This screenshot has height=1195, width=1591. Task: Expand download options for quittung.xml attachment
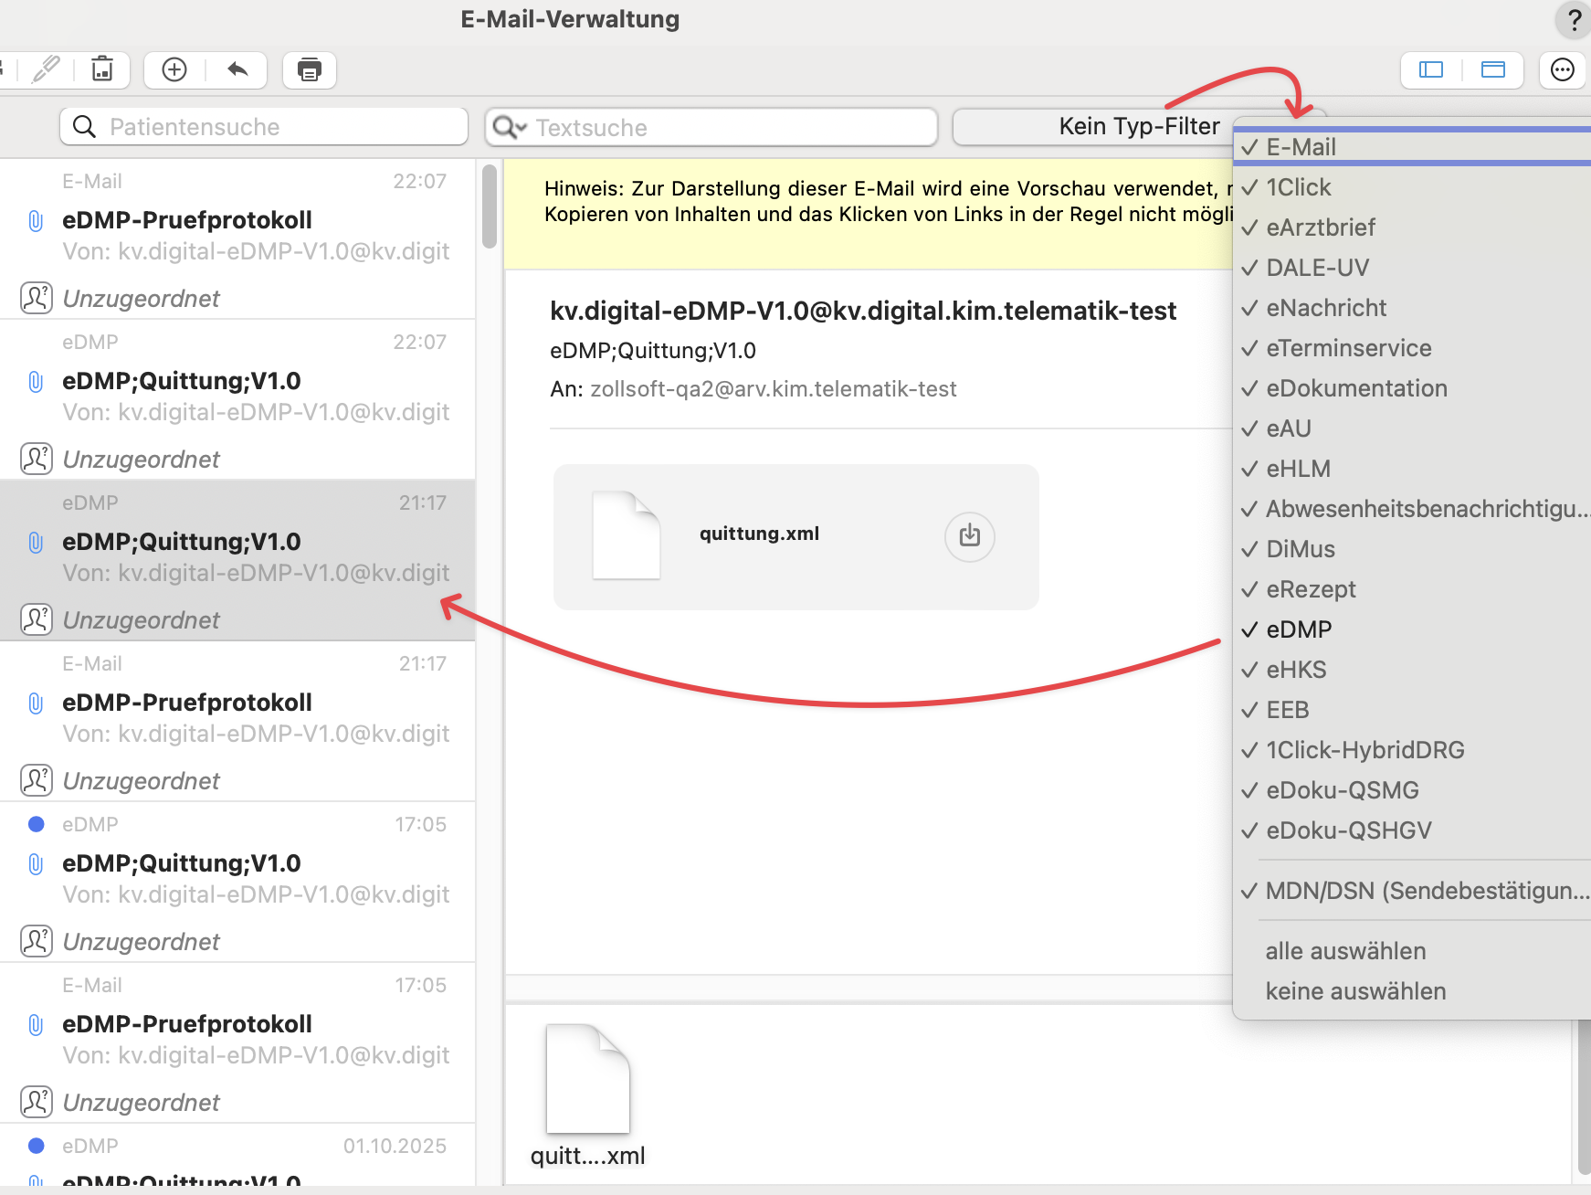coord(970,537)
